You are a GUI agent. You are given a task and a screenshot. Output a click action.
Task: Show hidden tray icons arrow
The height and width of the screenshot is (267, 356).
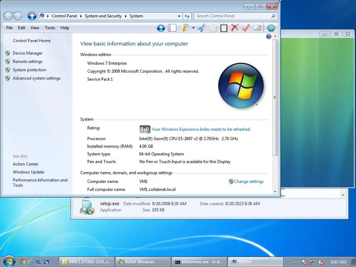pos(296,262)
